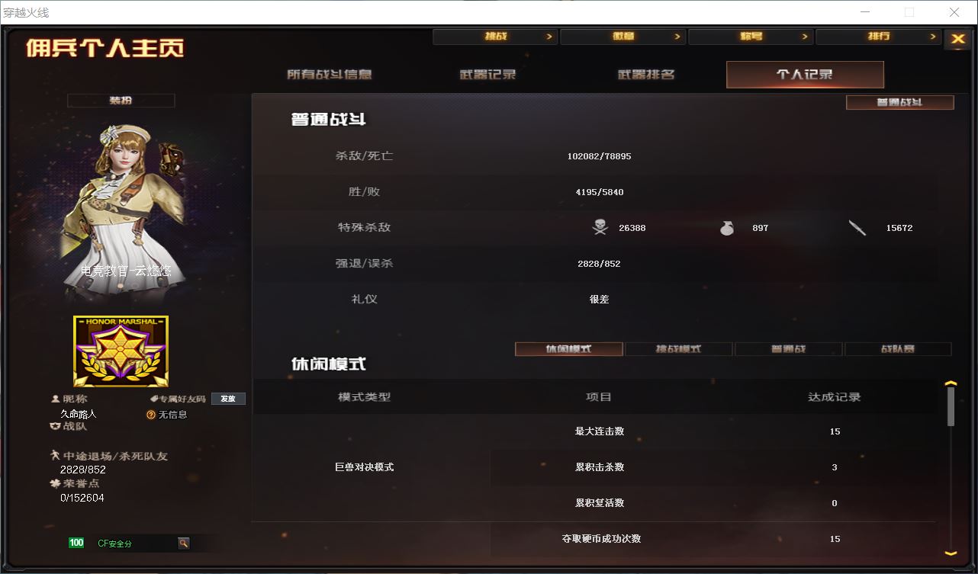Click the 装扮 button above character

point(121,101)
